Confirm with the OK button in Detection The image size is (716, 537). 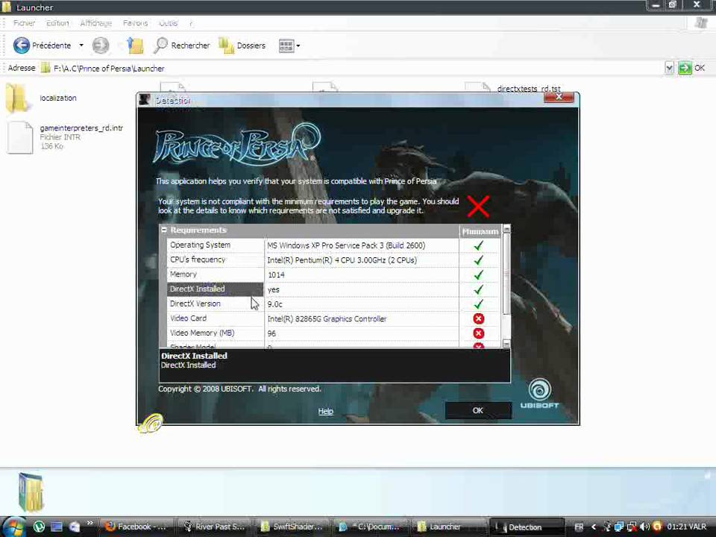point(478,410)
